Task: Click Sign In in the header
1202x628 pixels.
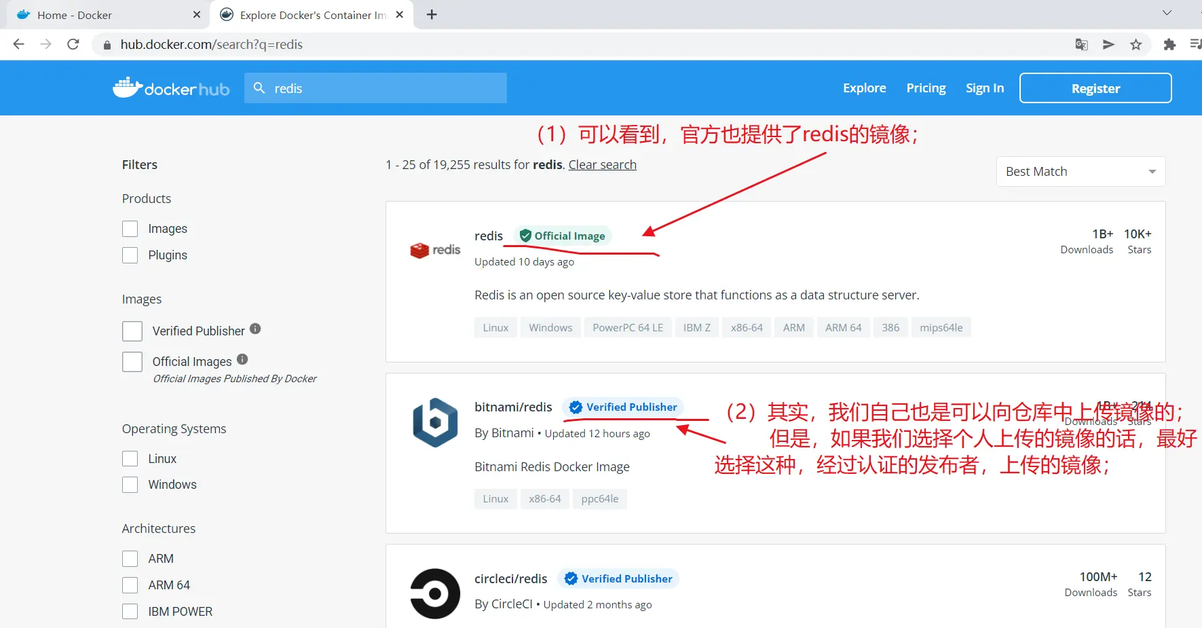Action: [985, 88]
